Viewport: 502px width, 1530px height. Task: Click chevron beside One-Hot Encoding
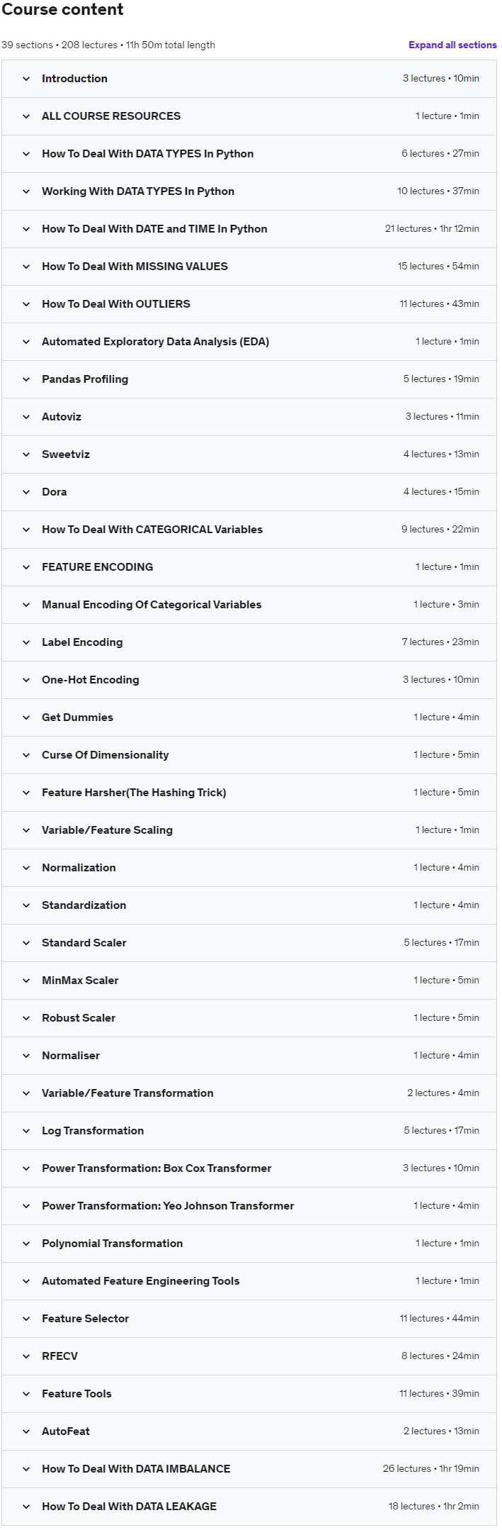coord(26,680)
